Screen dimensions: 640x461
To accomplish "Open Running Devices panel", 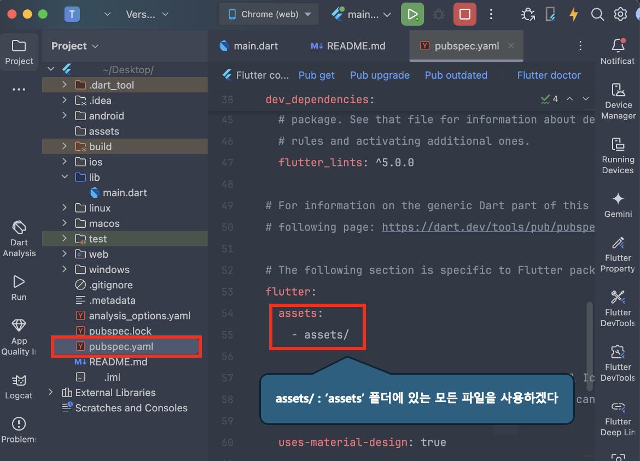I will coord(618,156).
